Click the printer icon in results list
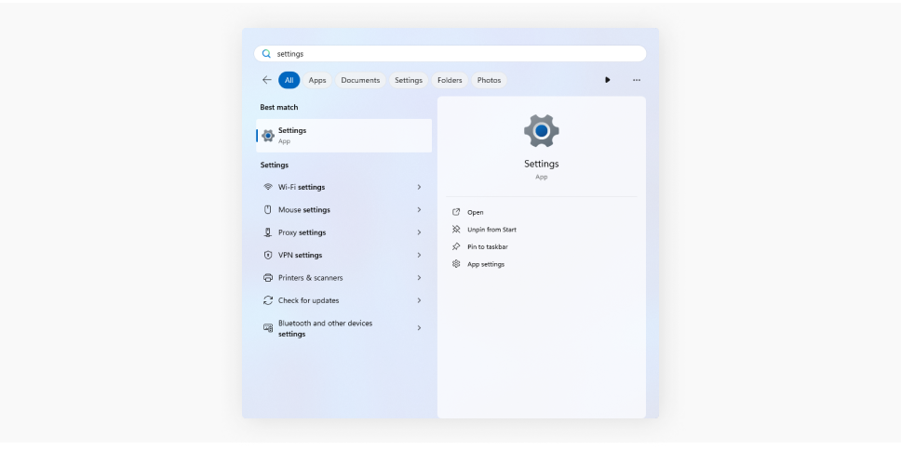901x450 pixels. tap(268, 278)
